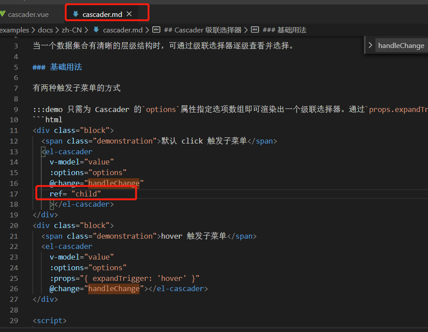The width and height of the screenshot is (428, 332).
Task: Click highlighted handleChange on line 16
Action: (x=114, y=183)
